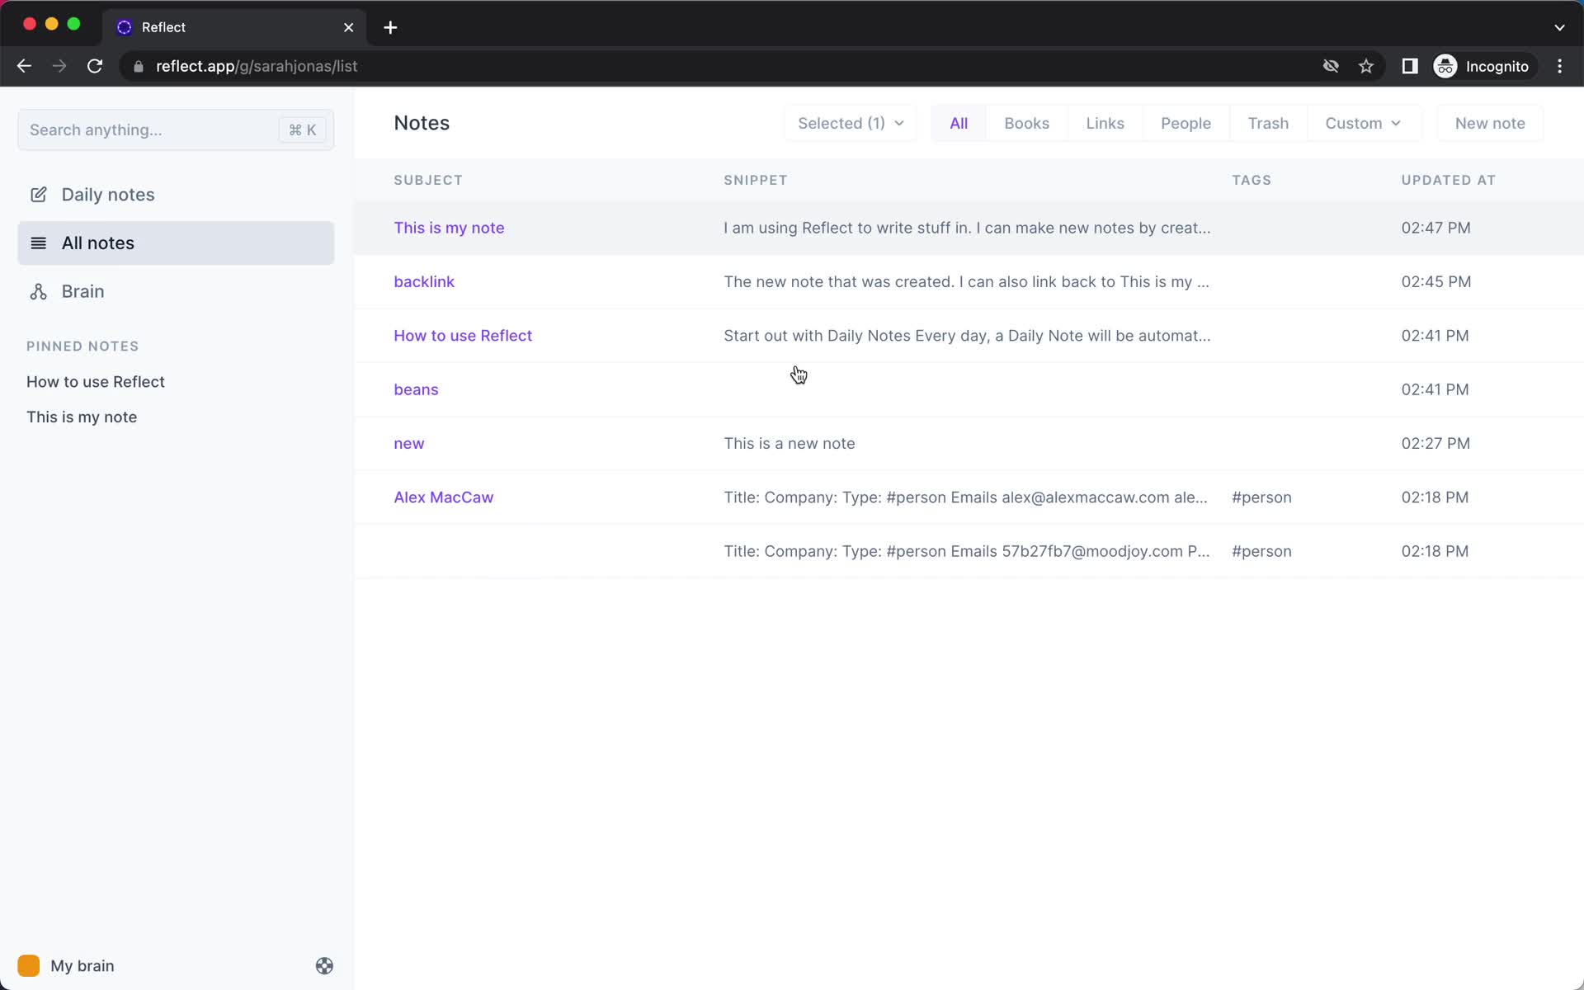Sort by the SUBJECT column header
This screenshot has width=1584, height=990.
(428, 180)
